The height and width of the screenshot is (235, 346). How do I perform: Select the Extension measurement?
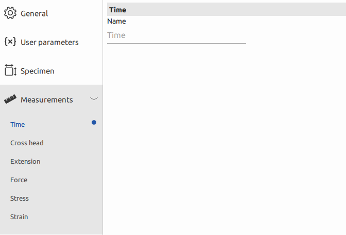(x=25, y=161)
